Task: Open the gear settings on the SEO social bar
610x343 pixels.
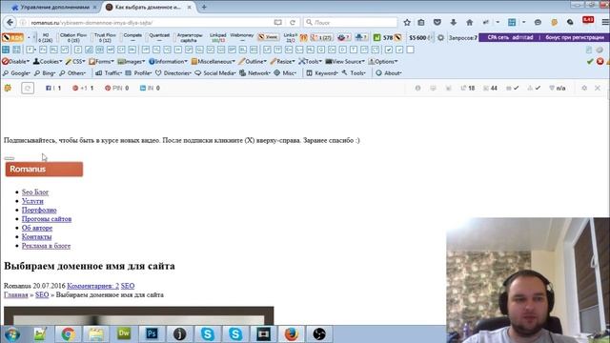Action: coord(584,89)
